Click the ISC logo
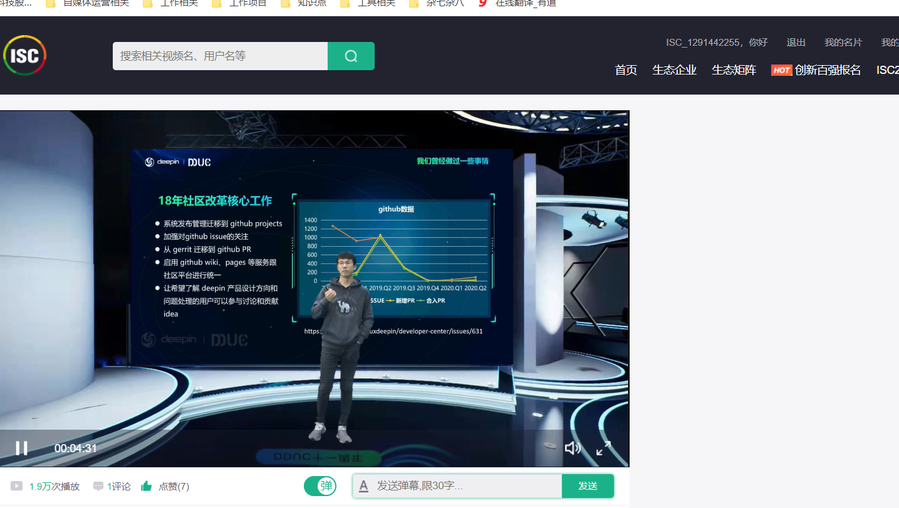The image size is (899, 508). point(25,56)
